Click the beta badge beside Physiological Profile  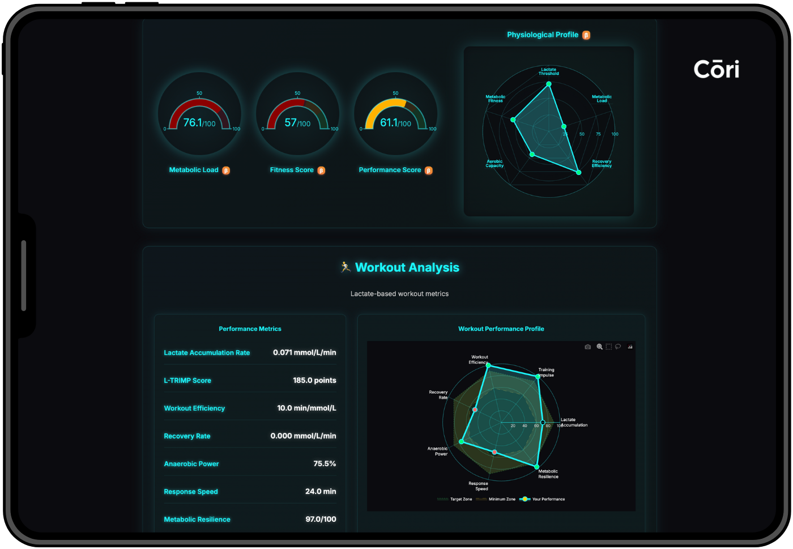(586, 35)
